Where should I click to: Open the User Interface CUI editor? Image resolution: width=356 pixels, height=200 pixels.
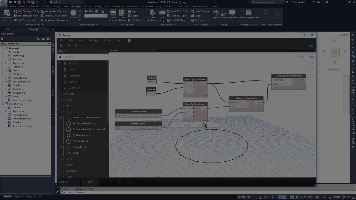tap(113, 16)
